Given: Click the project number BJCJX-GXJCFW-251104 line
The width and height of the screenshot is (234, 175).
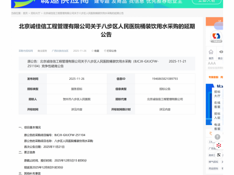Looking at the screenshot, I should coord(55,135).
